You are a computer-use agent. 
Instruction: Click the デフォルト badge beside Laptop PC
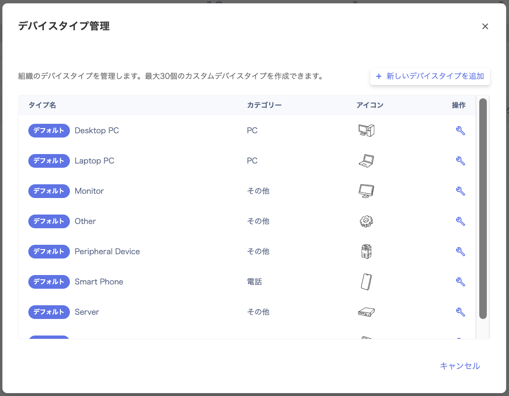(x=49, y=161)
